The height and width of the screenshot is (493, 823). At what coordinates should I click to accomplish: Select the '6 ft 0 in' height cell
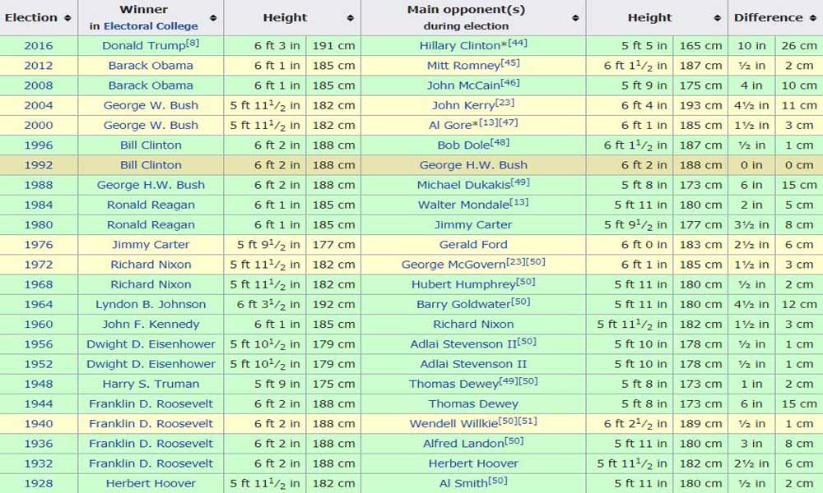630,245
